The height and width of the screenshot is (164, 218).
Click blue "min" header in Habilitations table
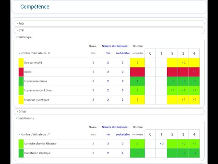click(108, 134)
